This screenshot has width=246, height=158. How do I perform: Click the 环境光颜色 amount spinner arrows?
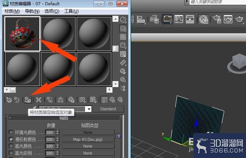[58, 132]
